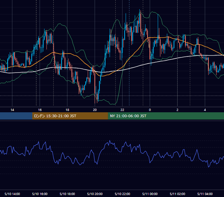Click the 5/10 16:00 date label
This screenshot has width=224, height=197.
tap(40, 194)
